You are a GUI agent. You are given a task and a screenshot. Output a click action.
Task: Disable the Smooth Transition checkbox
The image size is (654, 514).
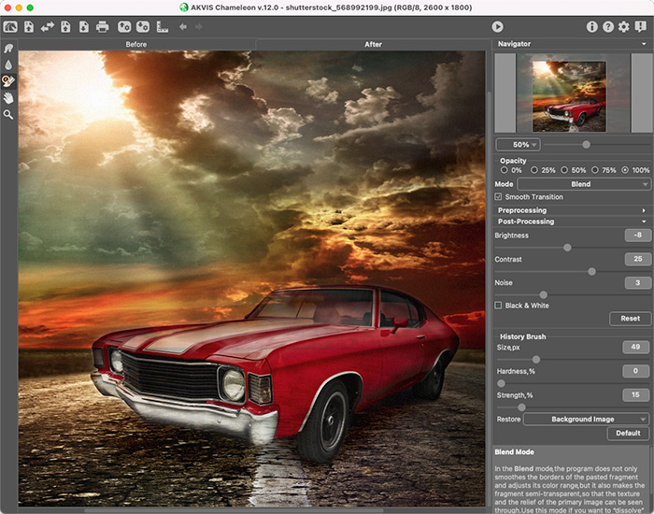coord(499,197)
